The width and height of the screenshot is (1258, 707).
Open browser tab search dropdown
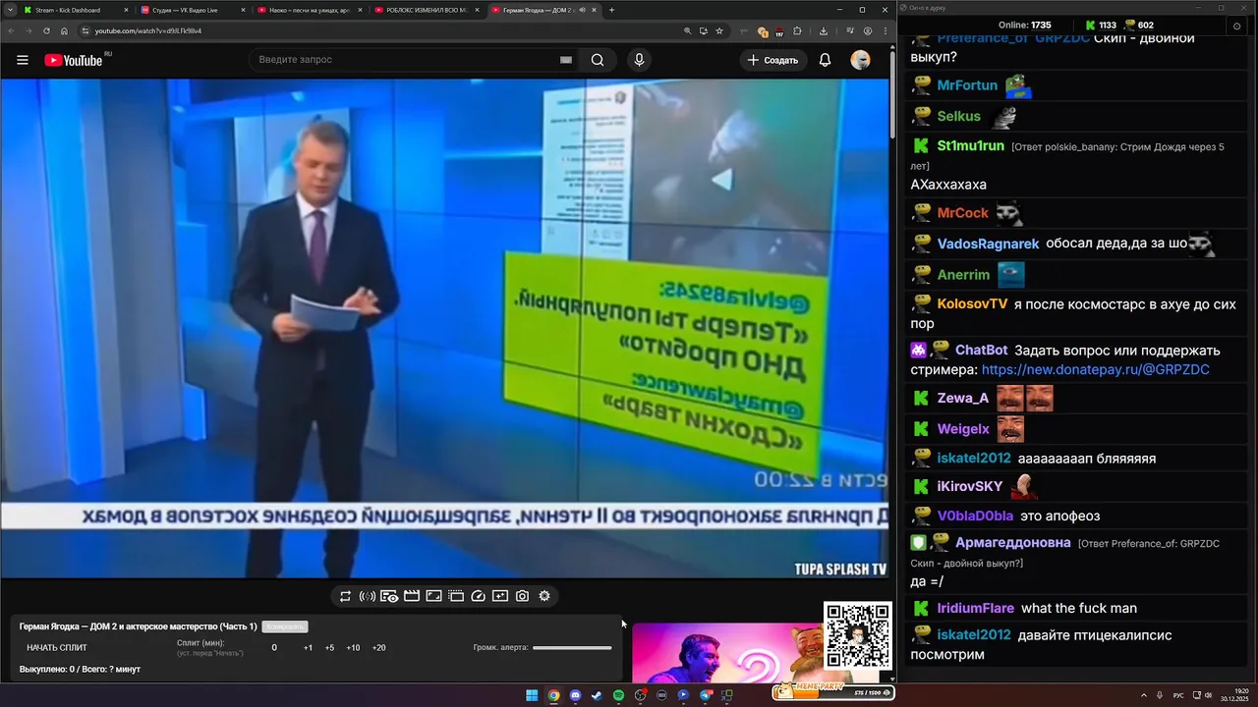pyautogui.click(x=9, y=10)
